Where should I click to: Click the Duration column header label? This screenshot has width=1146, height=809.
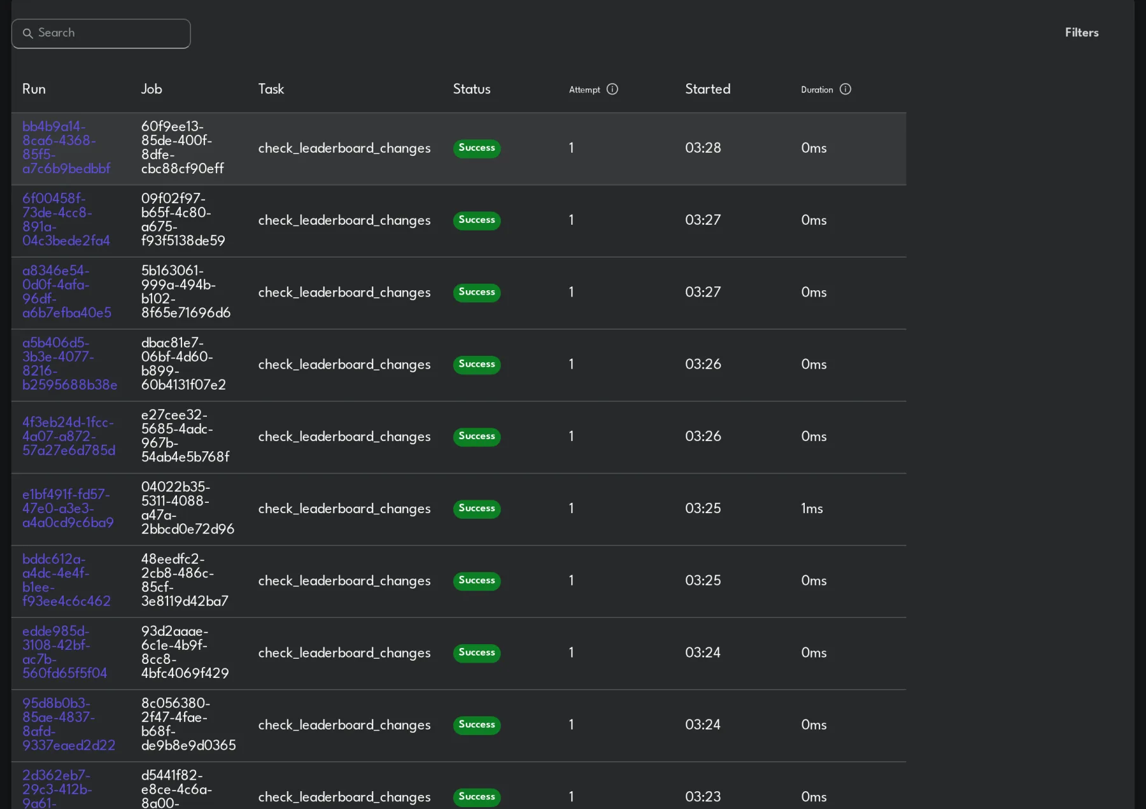click(x=817, y=90)
